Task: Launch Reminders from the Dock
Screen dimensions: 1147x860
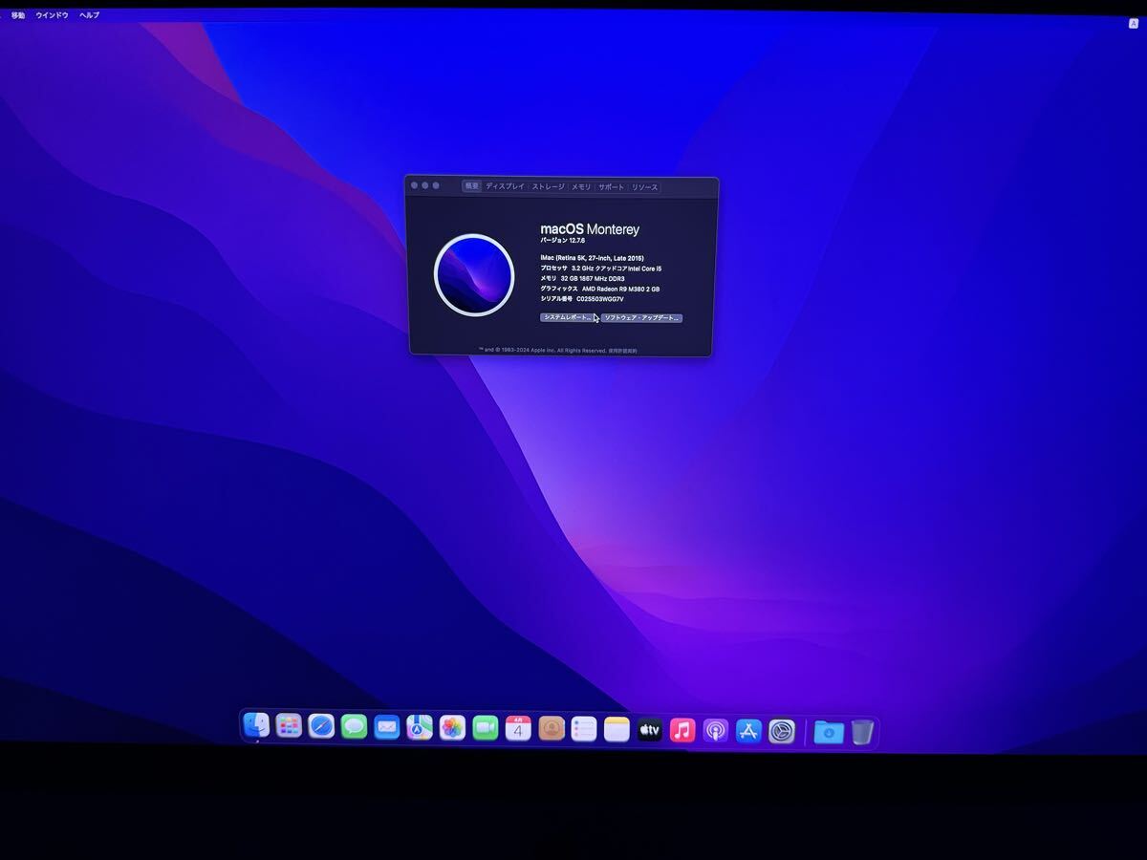Action: click(x=584, y=729)
